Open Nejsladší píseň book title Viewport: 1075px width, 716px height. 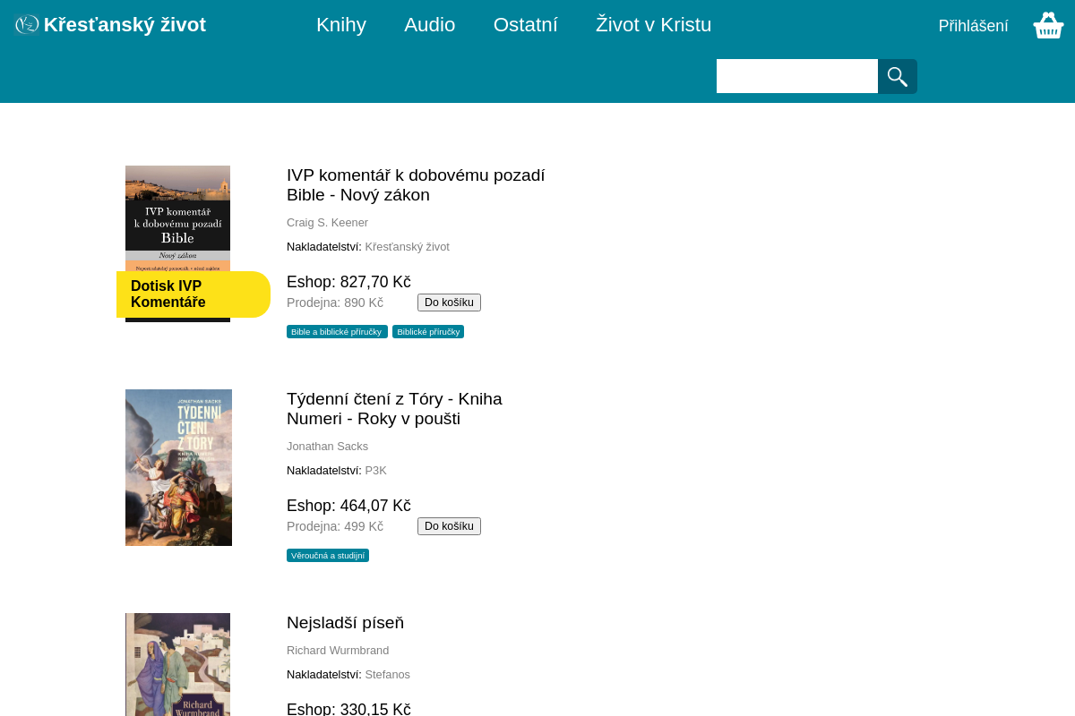click(345, 623)
